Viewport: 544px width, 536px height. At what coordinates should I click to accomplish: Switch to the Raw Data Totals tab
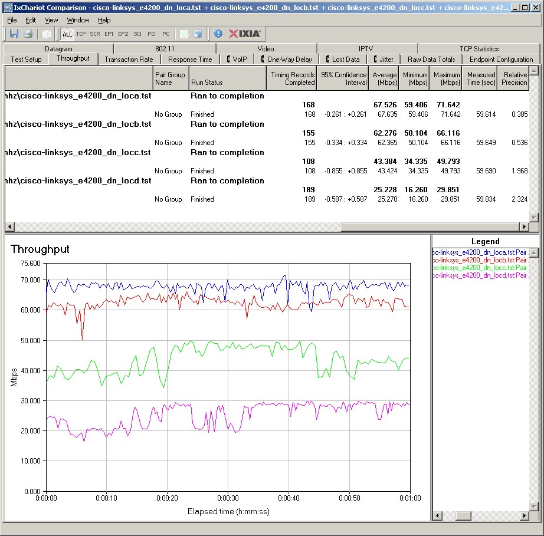(431, 60)
